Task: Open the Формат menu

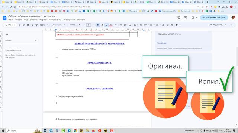Action: coord(43,20)
